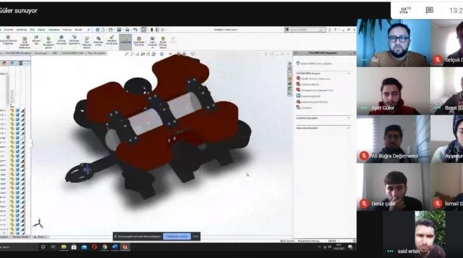463x258 pixels.
Task: Click the home icon in the right task pane strip
Action: click(290, 63)
